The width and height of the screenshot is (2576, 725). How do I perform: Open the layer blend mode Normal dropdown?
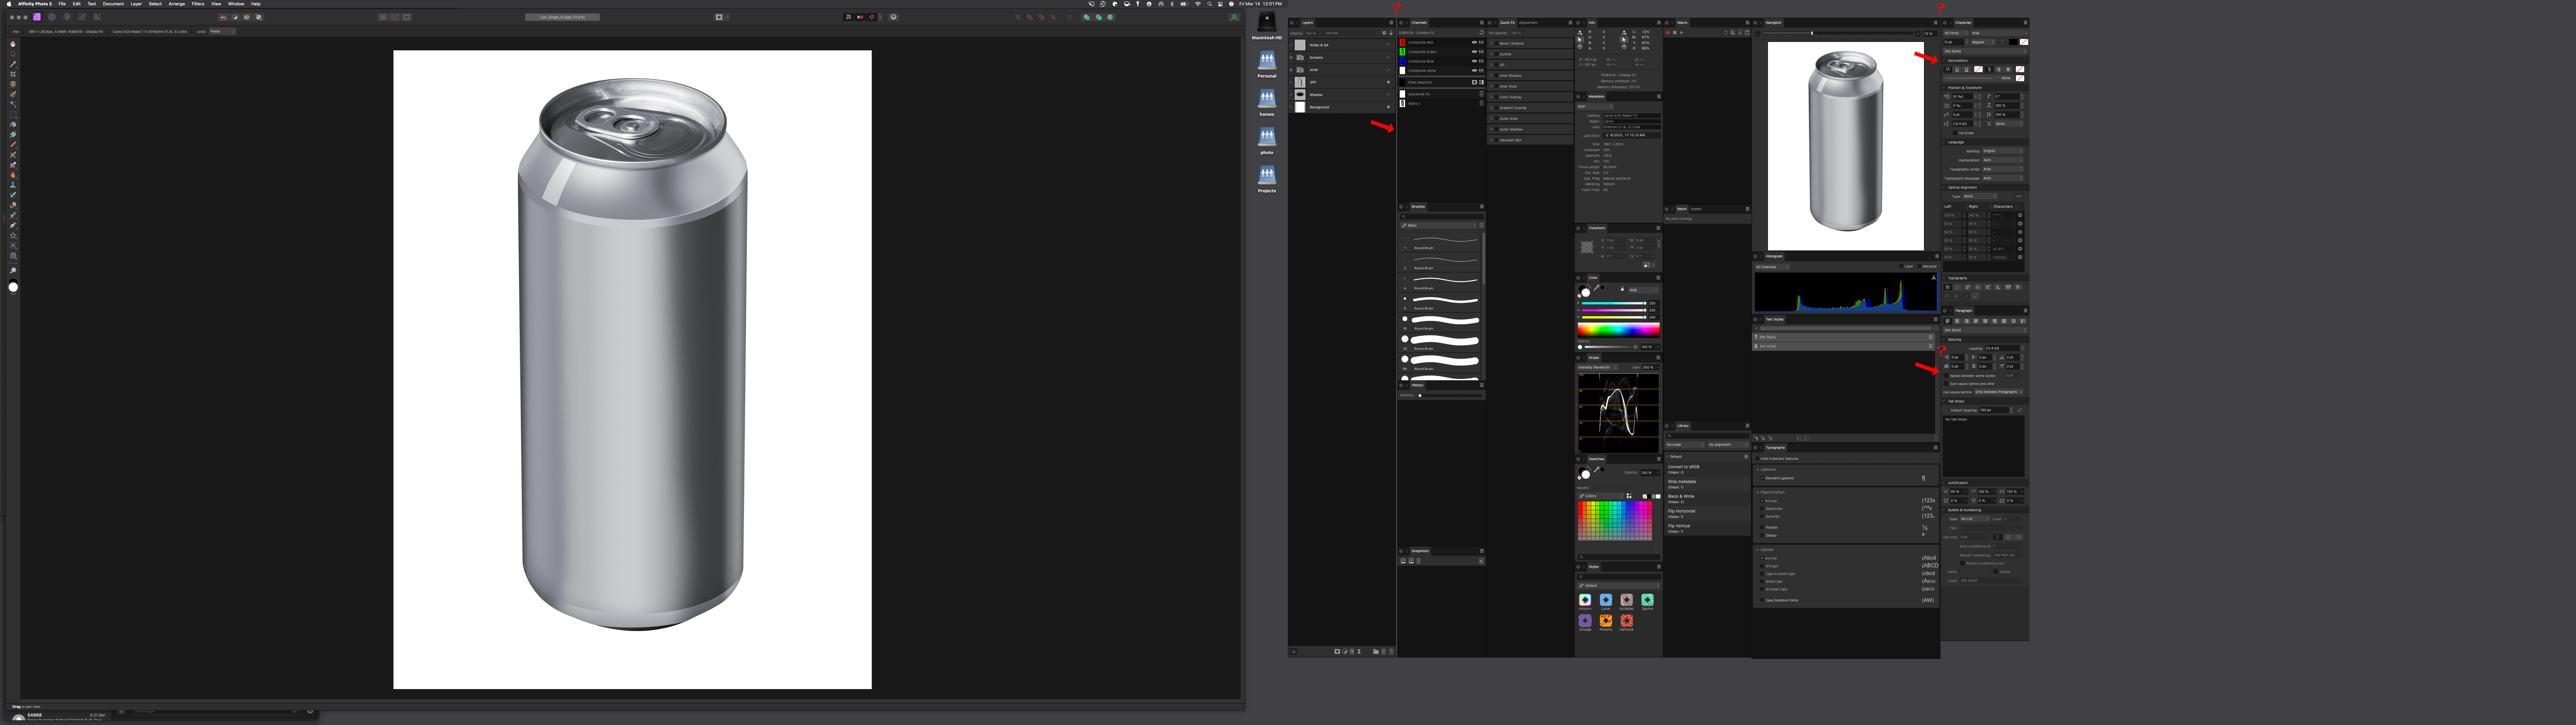(x=1352, y=33)
